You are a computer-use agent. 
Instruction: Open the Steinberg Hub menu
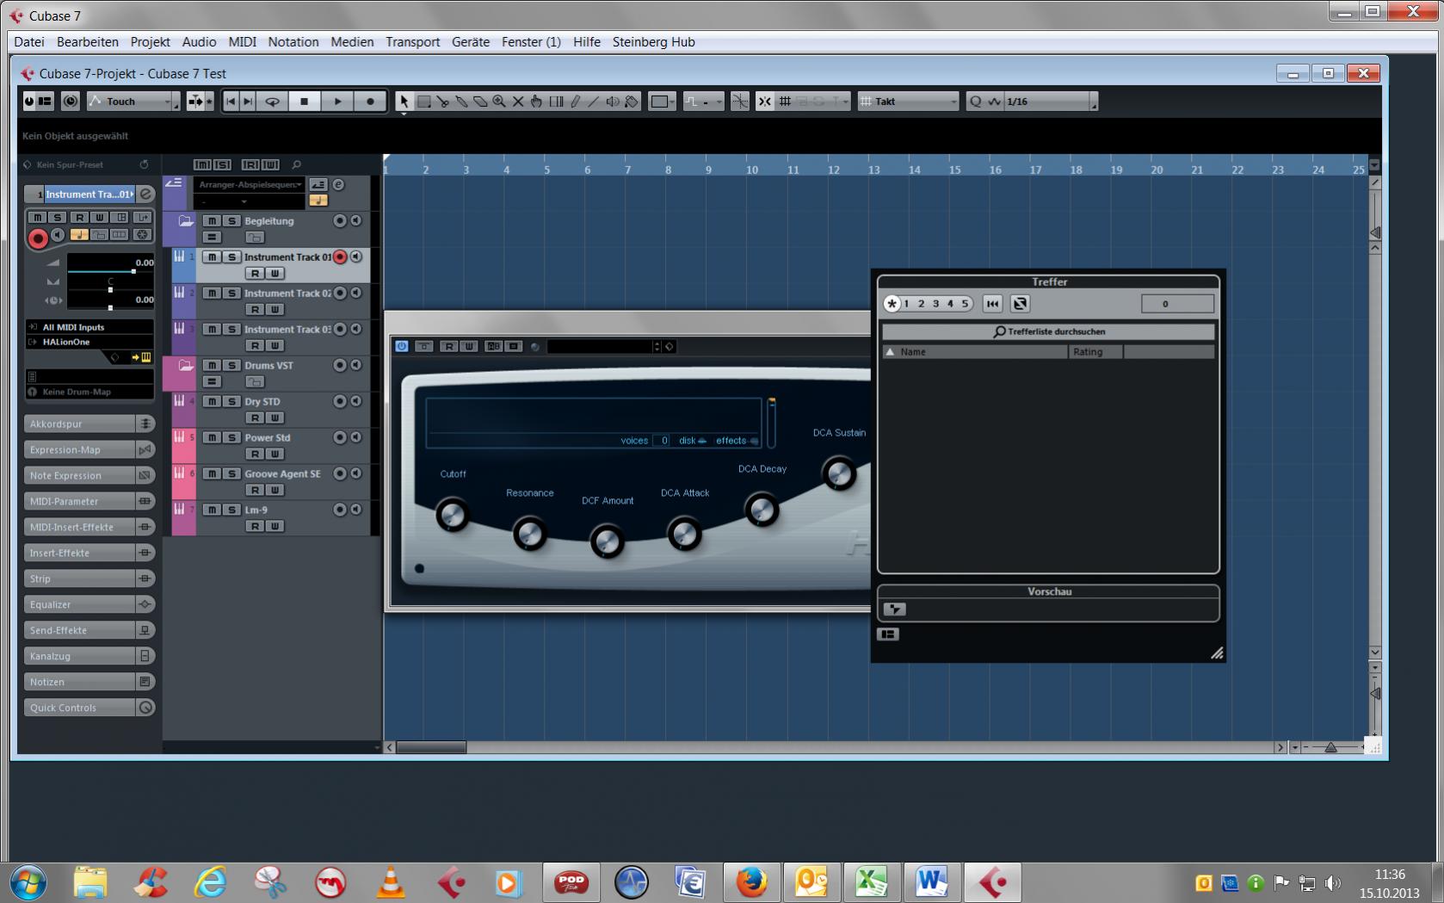653,42
